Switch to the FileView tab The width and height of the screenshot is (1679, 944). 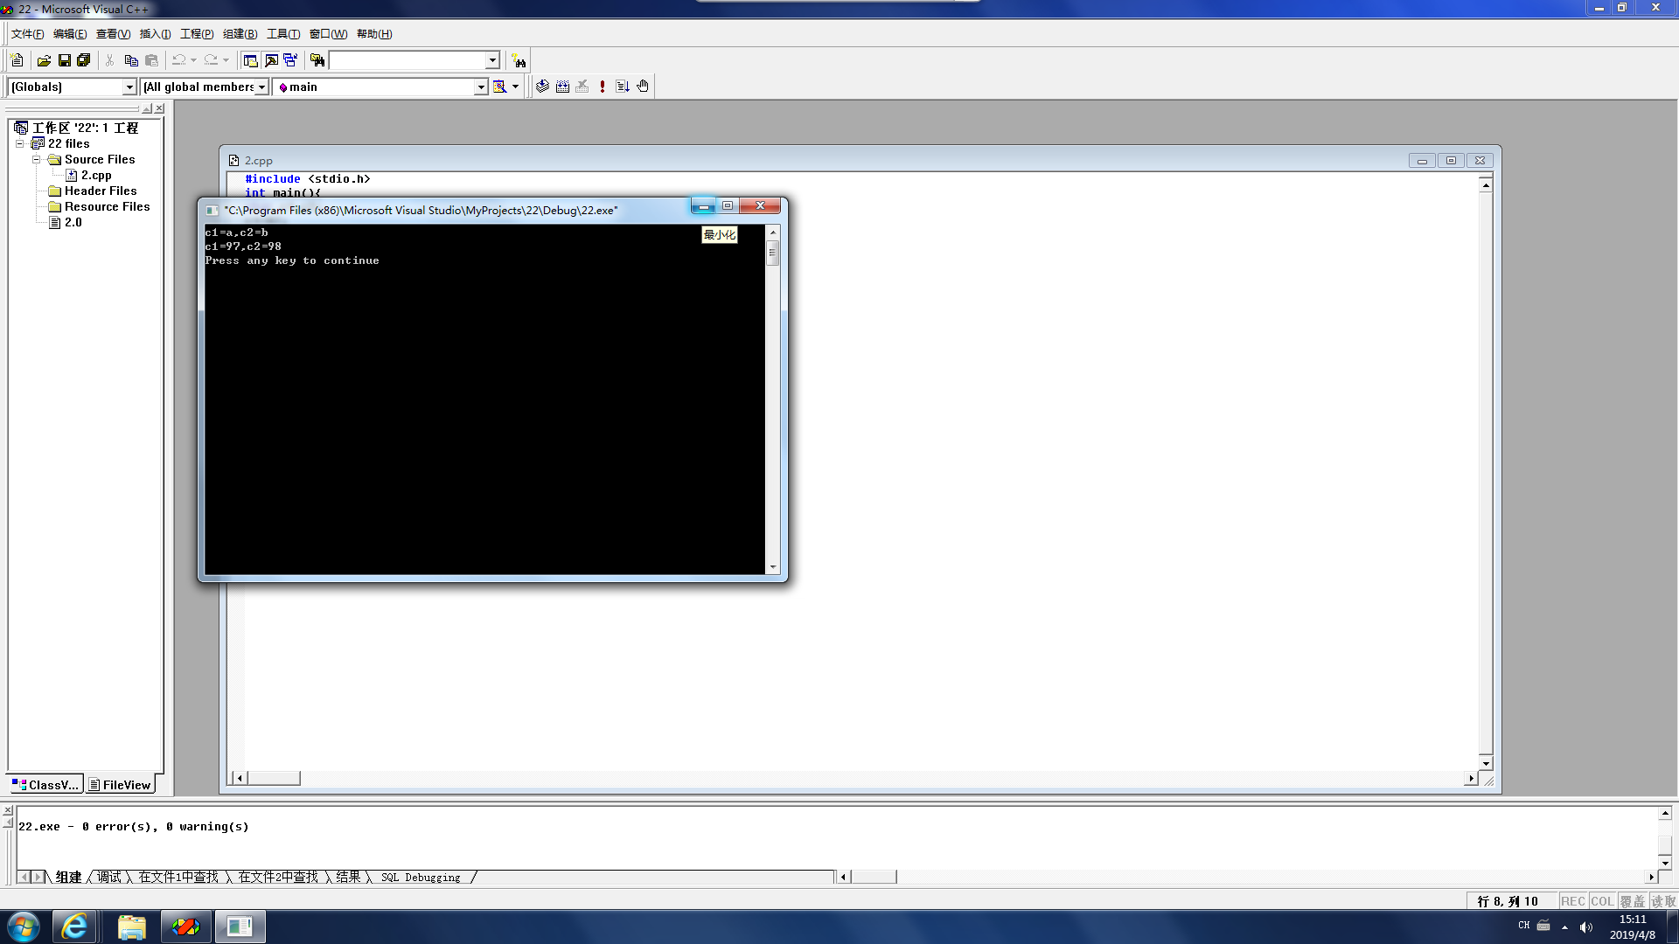[121, 785]
